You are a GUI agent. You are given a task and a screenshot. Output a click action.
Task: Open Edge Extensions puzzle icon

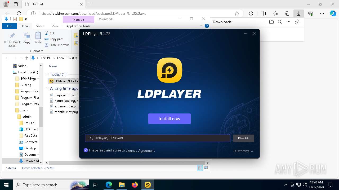pos(251,13)
